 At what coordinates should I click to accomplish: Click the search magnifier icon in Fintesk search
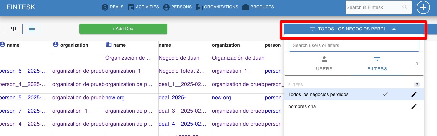(404, 7)
